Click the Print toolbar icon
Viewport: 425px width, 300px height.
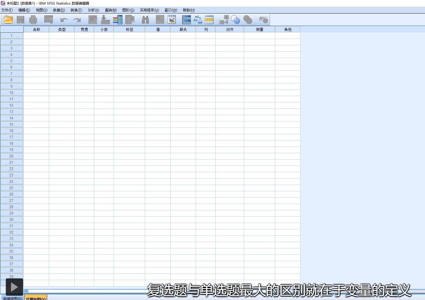click(33, 20)
